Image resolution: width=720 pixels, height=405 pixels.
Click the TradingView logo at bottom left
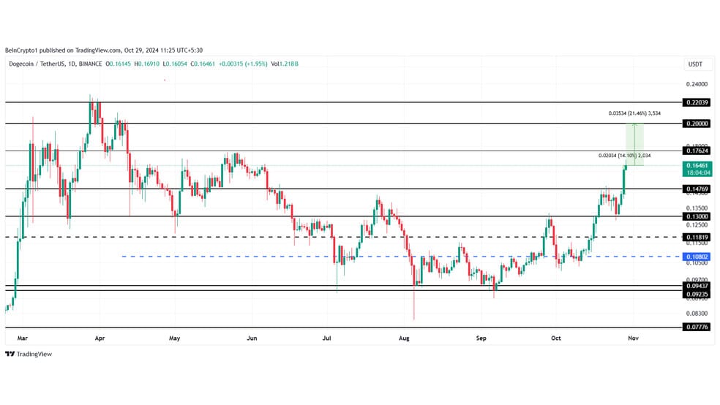[29, 354]
